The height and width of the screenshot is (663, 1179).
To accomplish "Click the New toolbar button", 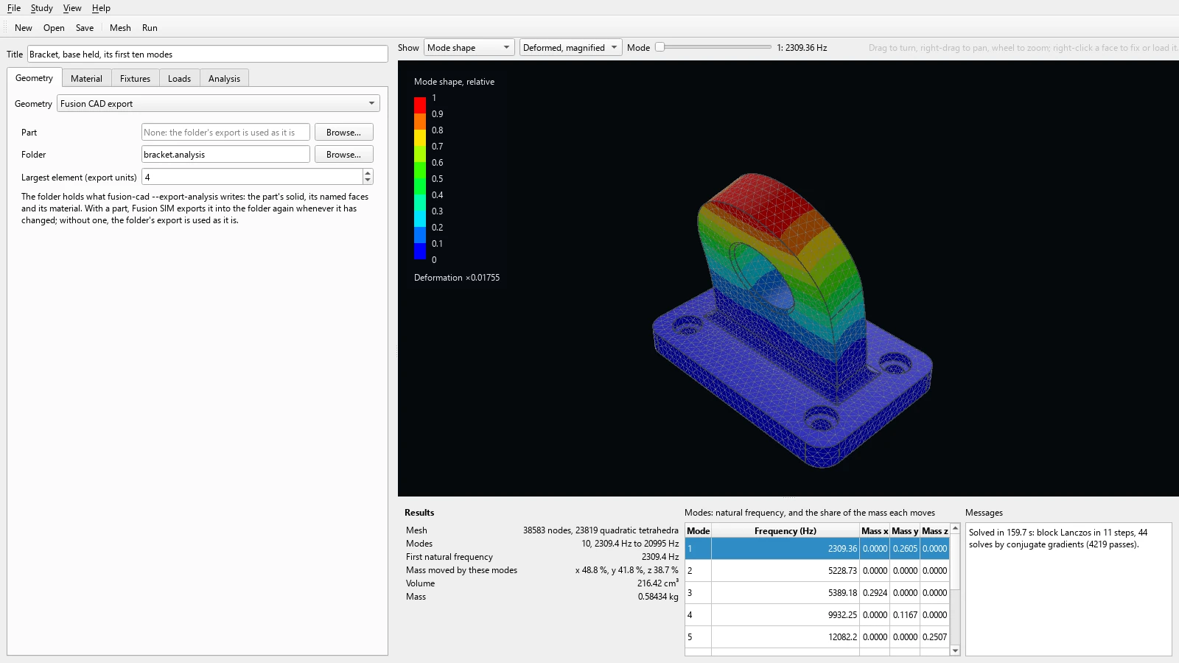I will [24, 28].
